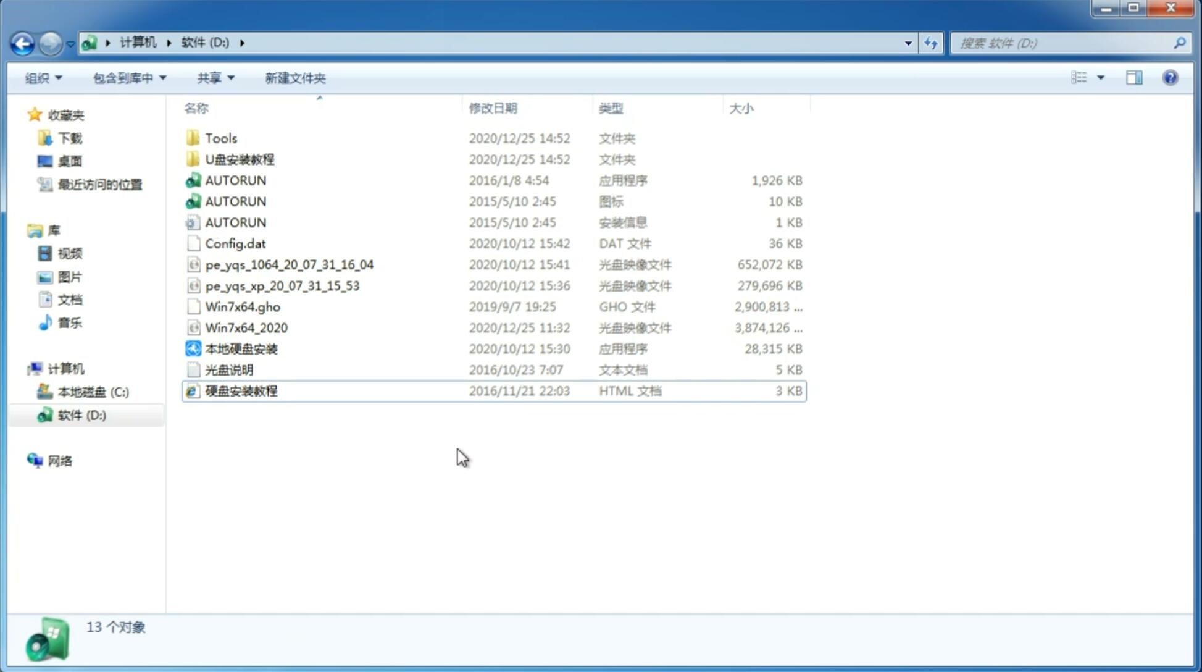Launch 本地硬盘安装 application
1202x672 pixels.
[x=240, y=348]
